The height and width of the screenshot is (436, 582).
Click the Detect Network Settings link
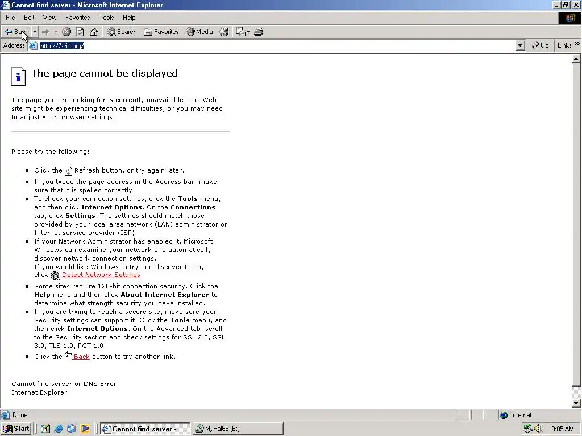point(101,275)
